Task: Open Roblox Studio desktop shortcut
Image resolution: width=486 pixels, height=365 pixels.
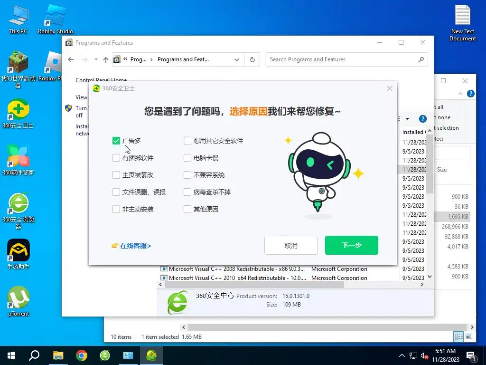Action: (x=56, y=19)
